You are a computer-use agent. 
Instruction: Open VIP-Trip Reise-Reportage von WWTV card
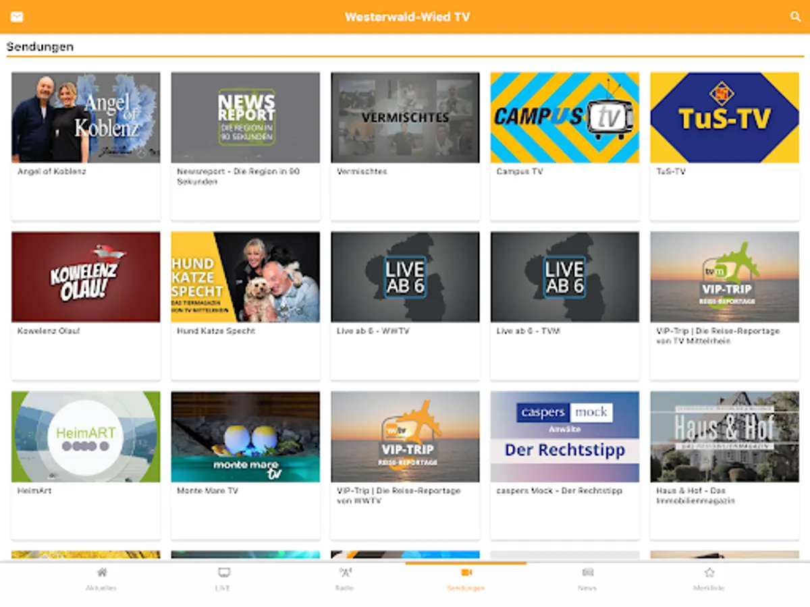(405, 465)
